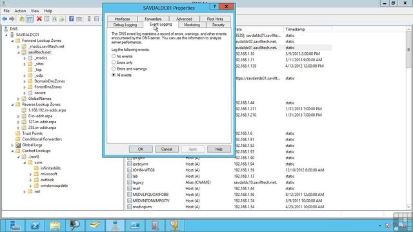This screenshot has height=232, width=413.
Task: Click the record list scroll down arrow
Action: click(408, 207)
